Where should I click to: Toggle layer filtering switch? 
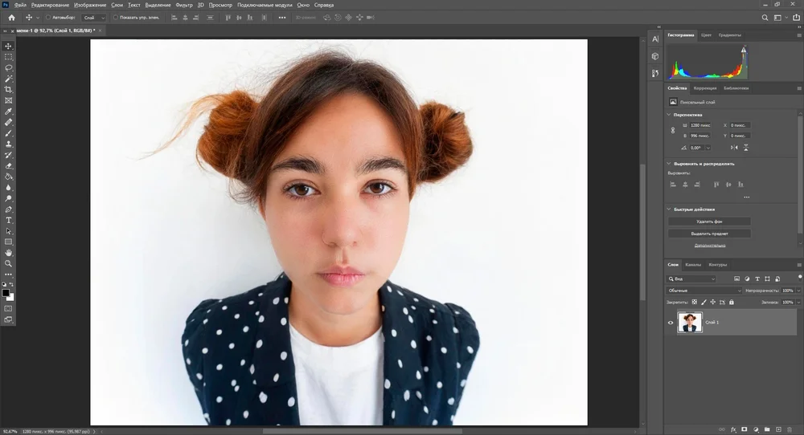pos(800,277)
